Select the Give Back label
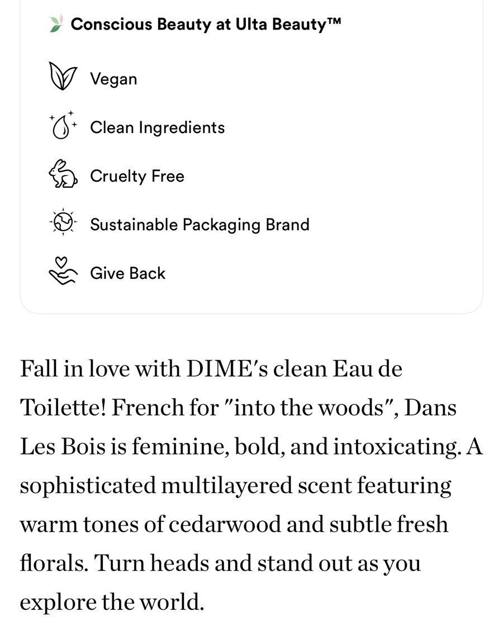Image resolution: width=503 pixels, height=630 pixels. pos(128,273)
